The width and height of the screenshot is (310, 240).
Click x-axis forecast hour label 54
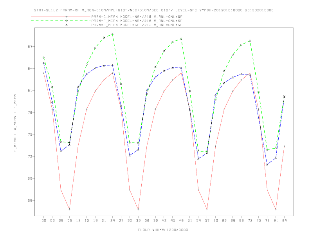(198, 220)
